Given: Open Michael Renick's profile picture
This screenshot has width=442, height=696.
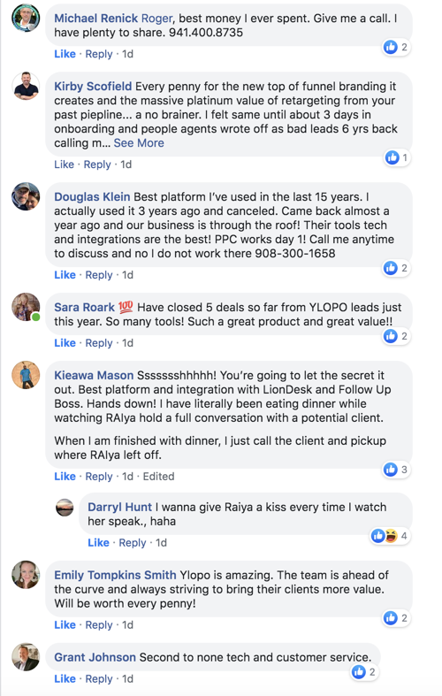Looking at the screenshot, I should 26,19.
